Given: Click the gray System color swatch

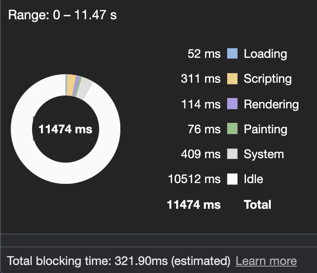Looking at the screenshot, I should 232,154.
